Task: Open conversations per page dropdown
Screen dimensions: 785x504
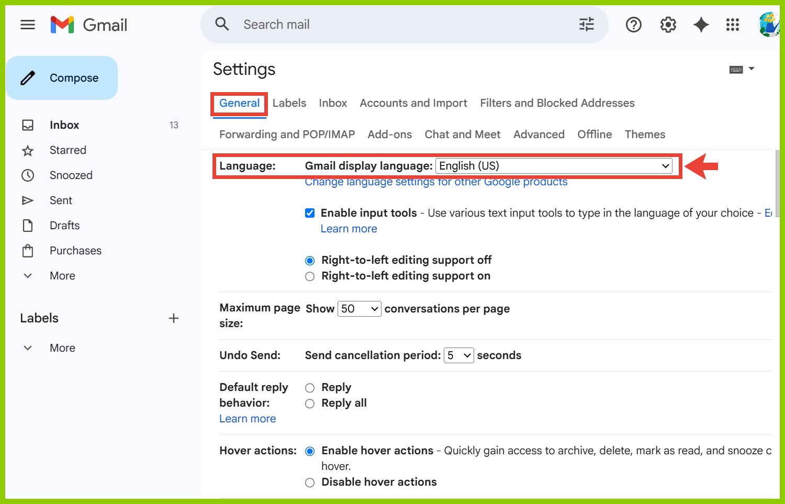Action: tap(360, 309)
